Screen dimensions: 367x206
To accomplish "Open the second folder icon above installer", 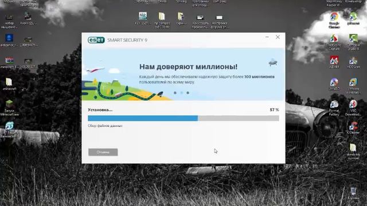I will (x=181, y=19).
